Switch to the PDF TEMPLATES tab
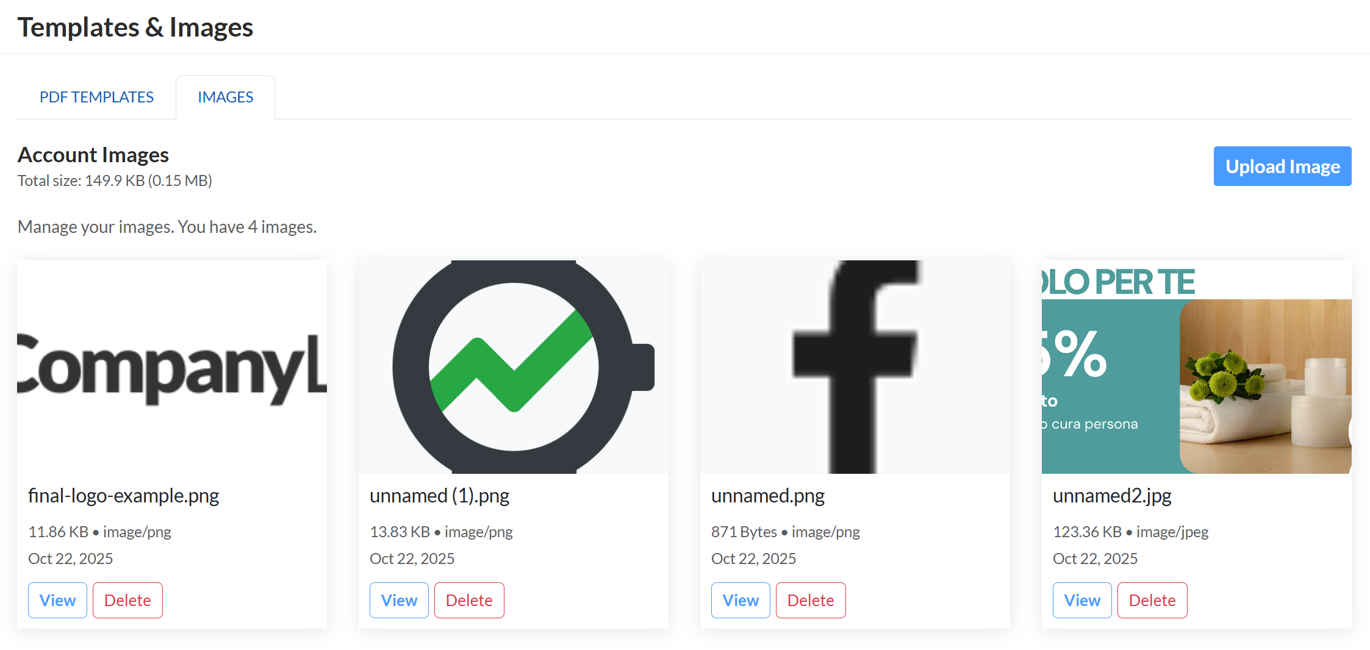1370x650 pixels. pos(96,97)
